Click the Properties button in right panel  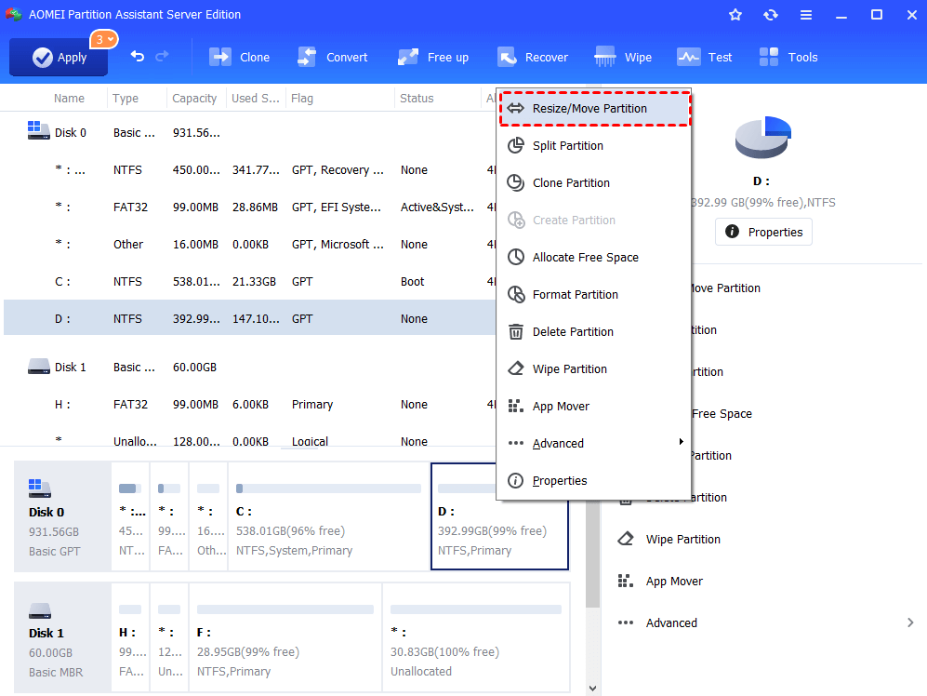pos(763,232)
